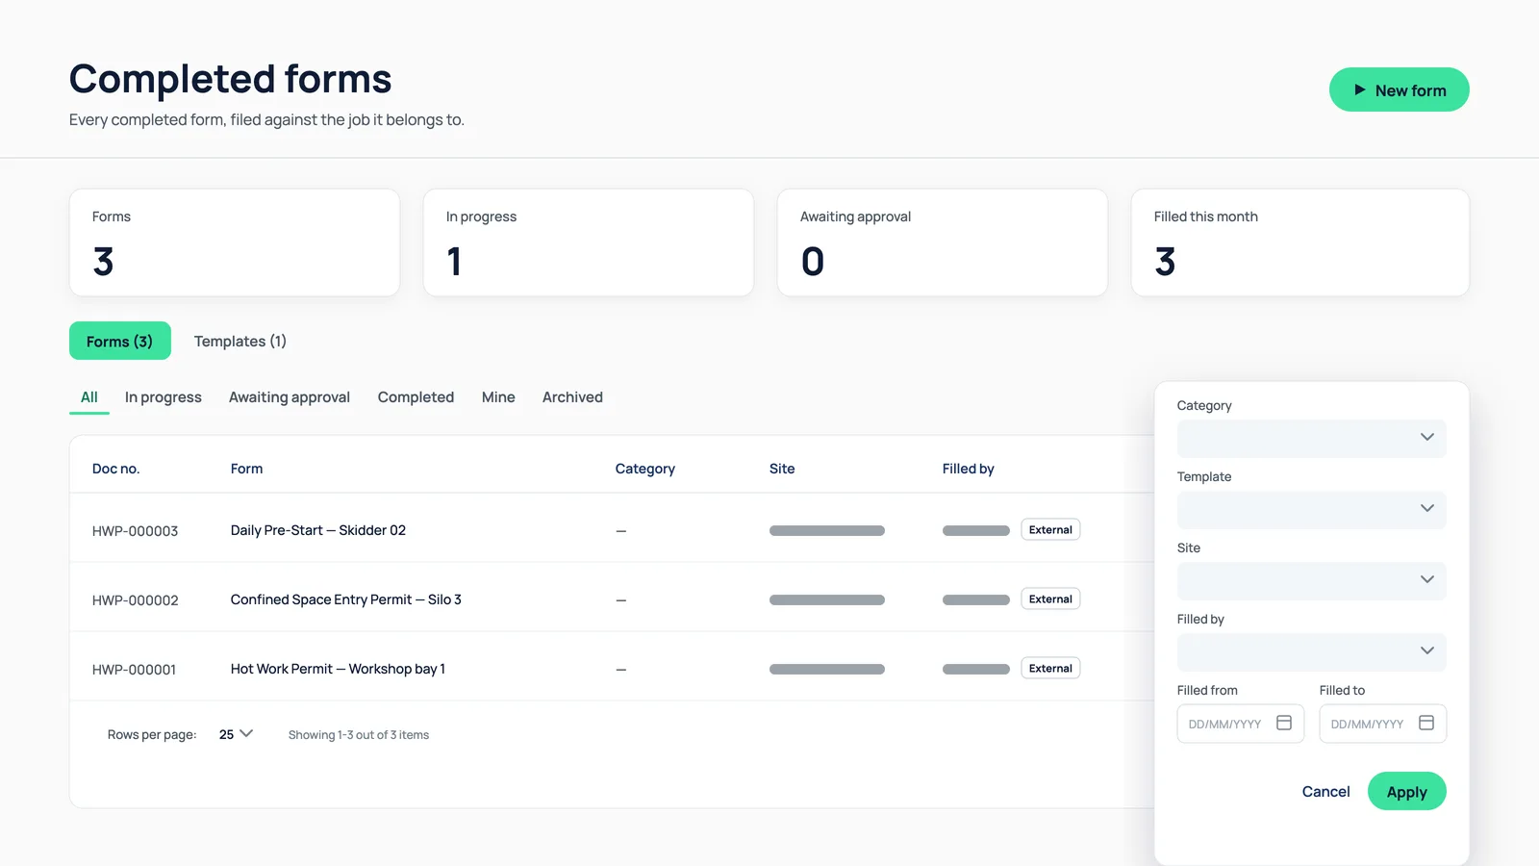Click the In progress stat card
Viewport: 1539px width, 866px height.
(589, 242)
